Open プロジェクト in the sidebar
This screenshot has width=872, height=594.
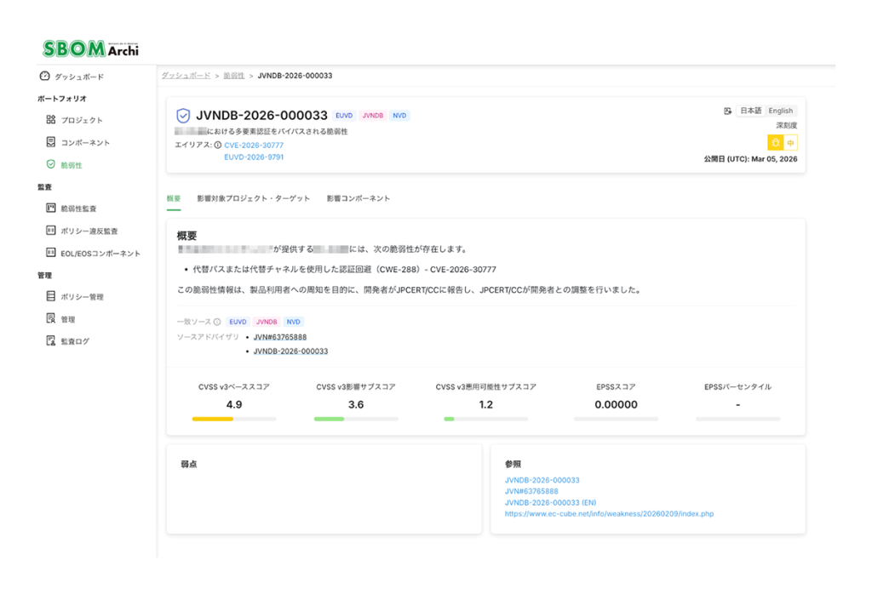pyautogui.click(x=82, y=120)
